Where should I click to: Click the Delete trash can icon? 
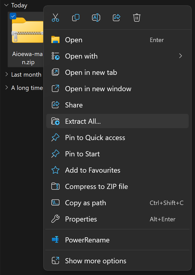(x=137, y=18)
